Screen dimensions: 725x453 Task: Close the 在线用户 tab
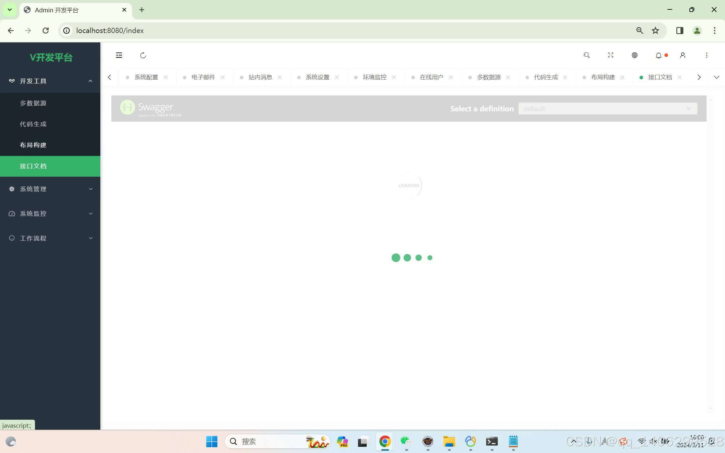[451, 77]
